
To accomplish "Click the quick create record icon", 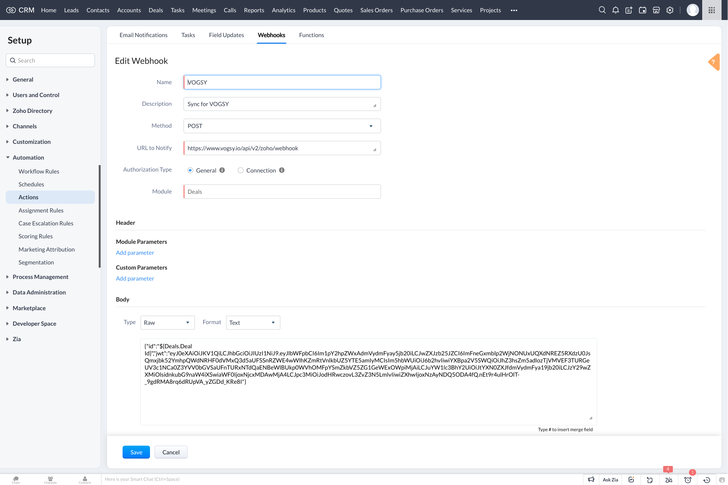I will coord(629,10).
